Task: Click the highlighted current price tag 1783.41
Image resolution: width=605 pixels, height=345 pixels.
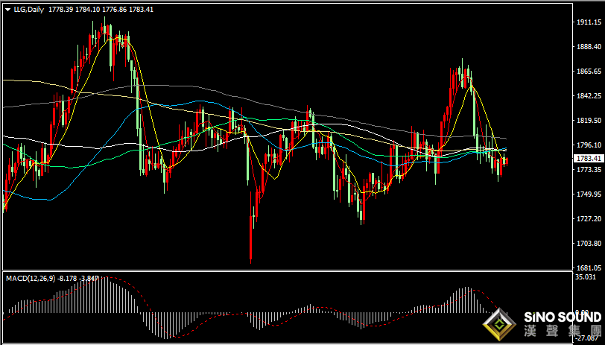Action: 589,158
